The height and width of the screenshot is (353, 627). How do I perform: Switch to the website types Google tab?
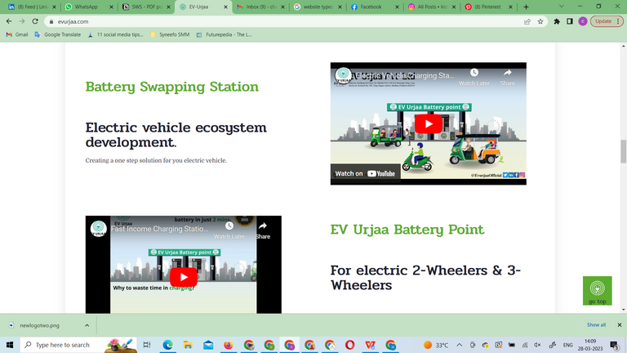click(317, 7)
